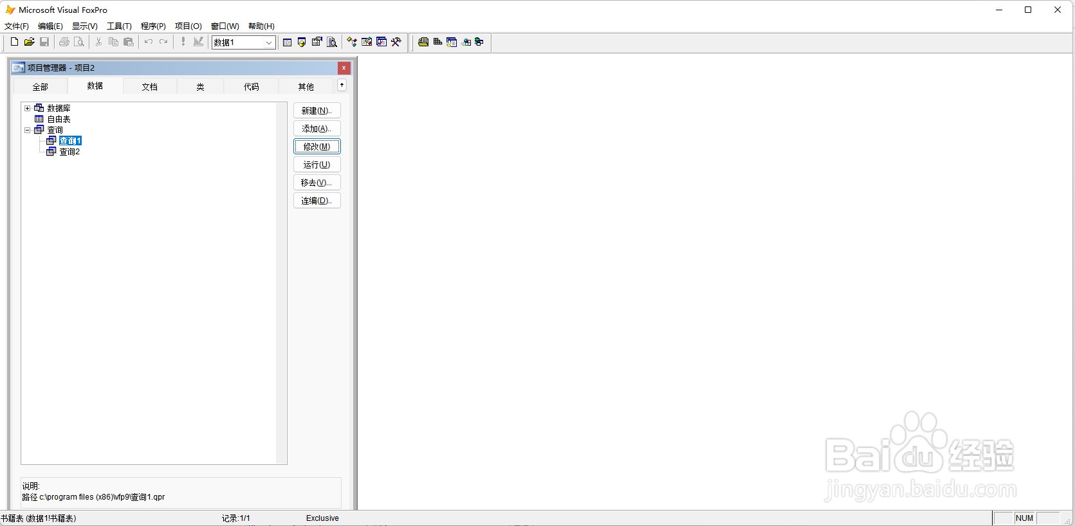This screenshot has width=1075, height=526.
Task: Open the 文件(F) menu
Action: click(x=17, y=26)
